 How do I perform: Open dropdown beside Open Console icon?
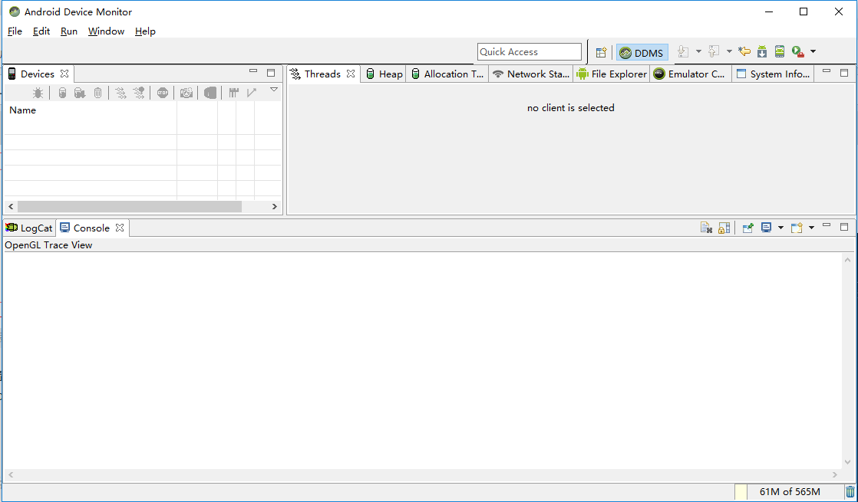811,228
